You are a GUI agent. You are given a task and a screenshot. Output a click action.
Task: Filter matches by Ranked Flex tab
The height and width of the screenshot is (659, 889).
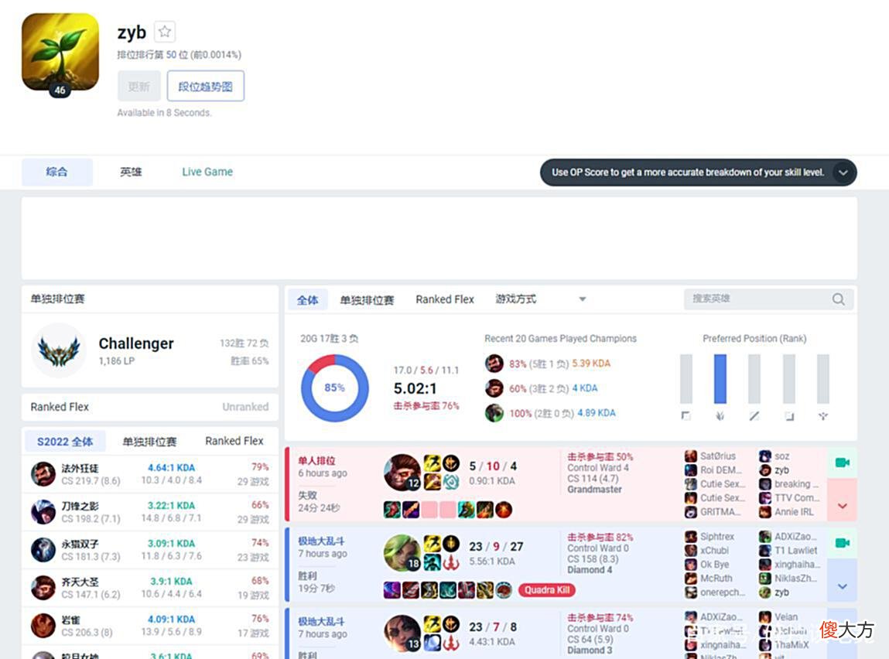(444, 300)
